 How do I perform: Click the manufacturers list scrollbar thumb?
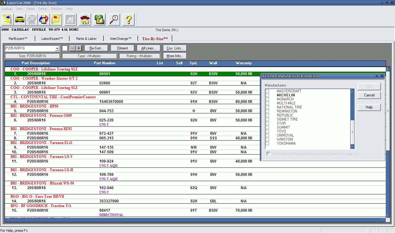click(x=352, y=132)
